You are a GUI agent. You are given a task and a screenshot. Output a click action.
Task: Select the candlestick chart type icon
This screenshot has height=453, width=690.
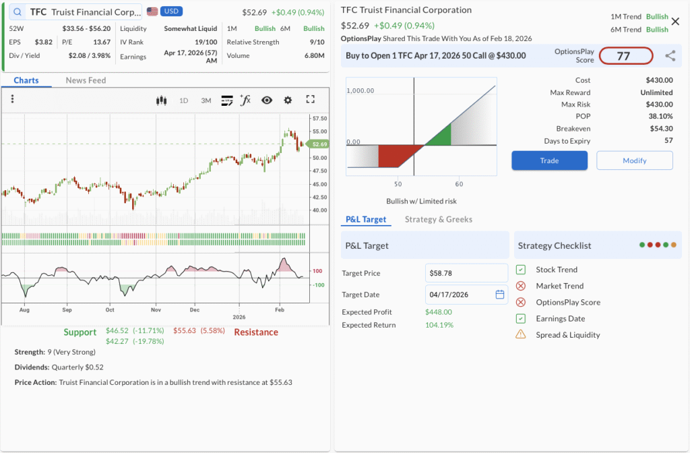coord(161,100)
